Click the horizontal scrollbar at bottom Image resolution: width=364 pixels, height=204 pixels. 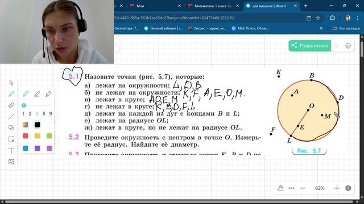[x=180, y=202]
